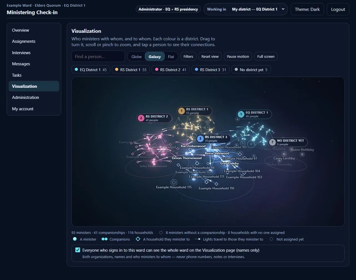Open Tasks in the sidebar
This screenshot has height=280, width=356.
(x=34, y=75)
